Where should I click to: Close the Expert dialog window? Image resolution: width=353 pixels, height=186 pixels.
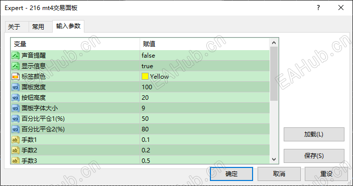tap(341, 8)
